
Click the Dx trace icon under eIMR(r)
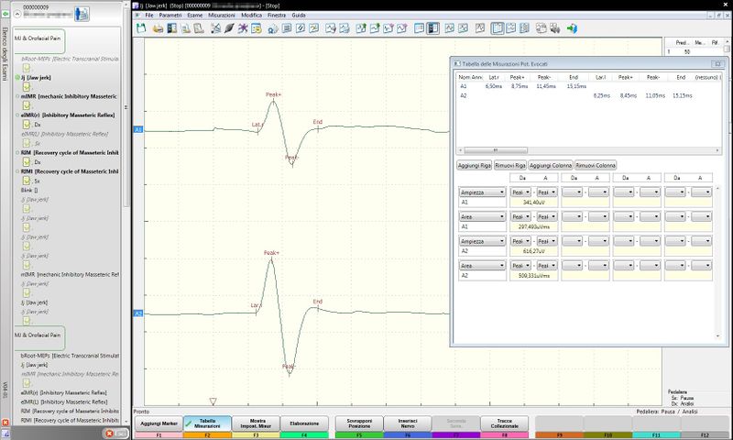[27, 122]
